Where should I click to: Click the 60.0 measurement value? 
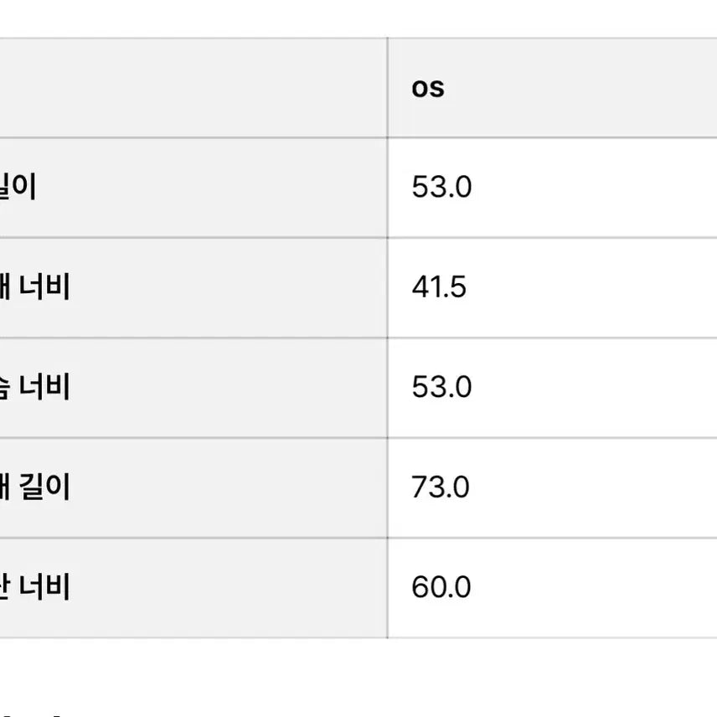tap(441, 586)
